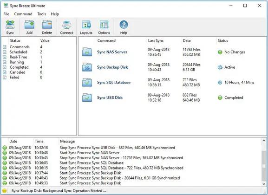Select the Sync NAS Server folder icon
Viewport: 268px width, 195px height.
pos(87,52)
